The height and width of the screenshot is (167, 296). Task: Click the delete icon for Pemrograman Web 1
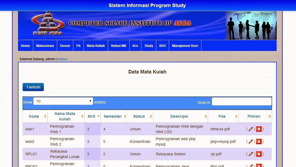point(259,129)
